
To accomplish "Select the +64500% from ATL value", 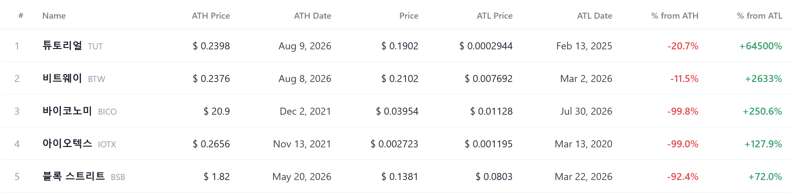I will [761, 46].
